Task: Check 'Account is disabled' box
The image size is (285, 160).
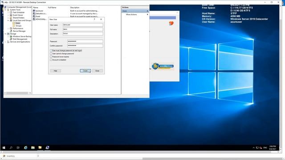Action: click(51, 60)
